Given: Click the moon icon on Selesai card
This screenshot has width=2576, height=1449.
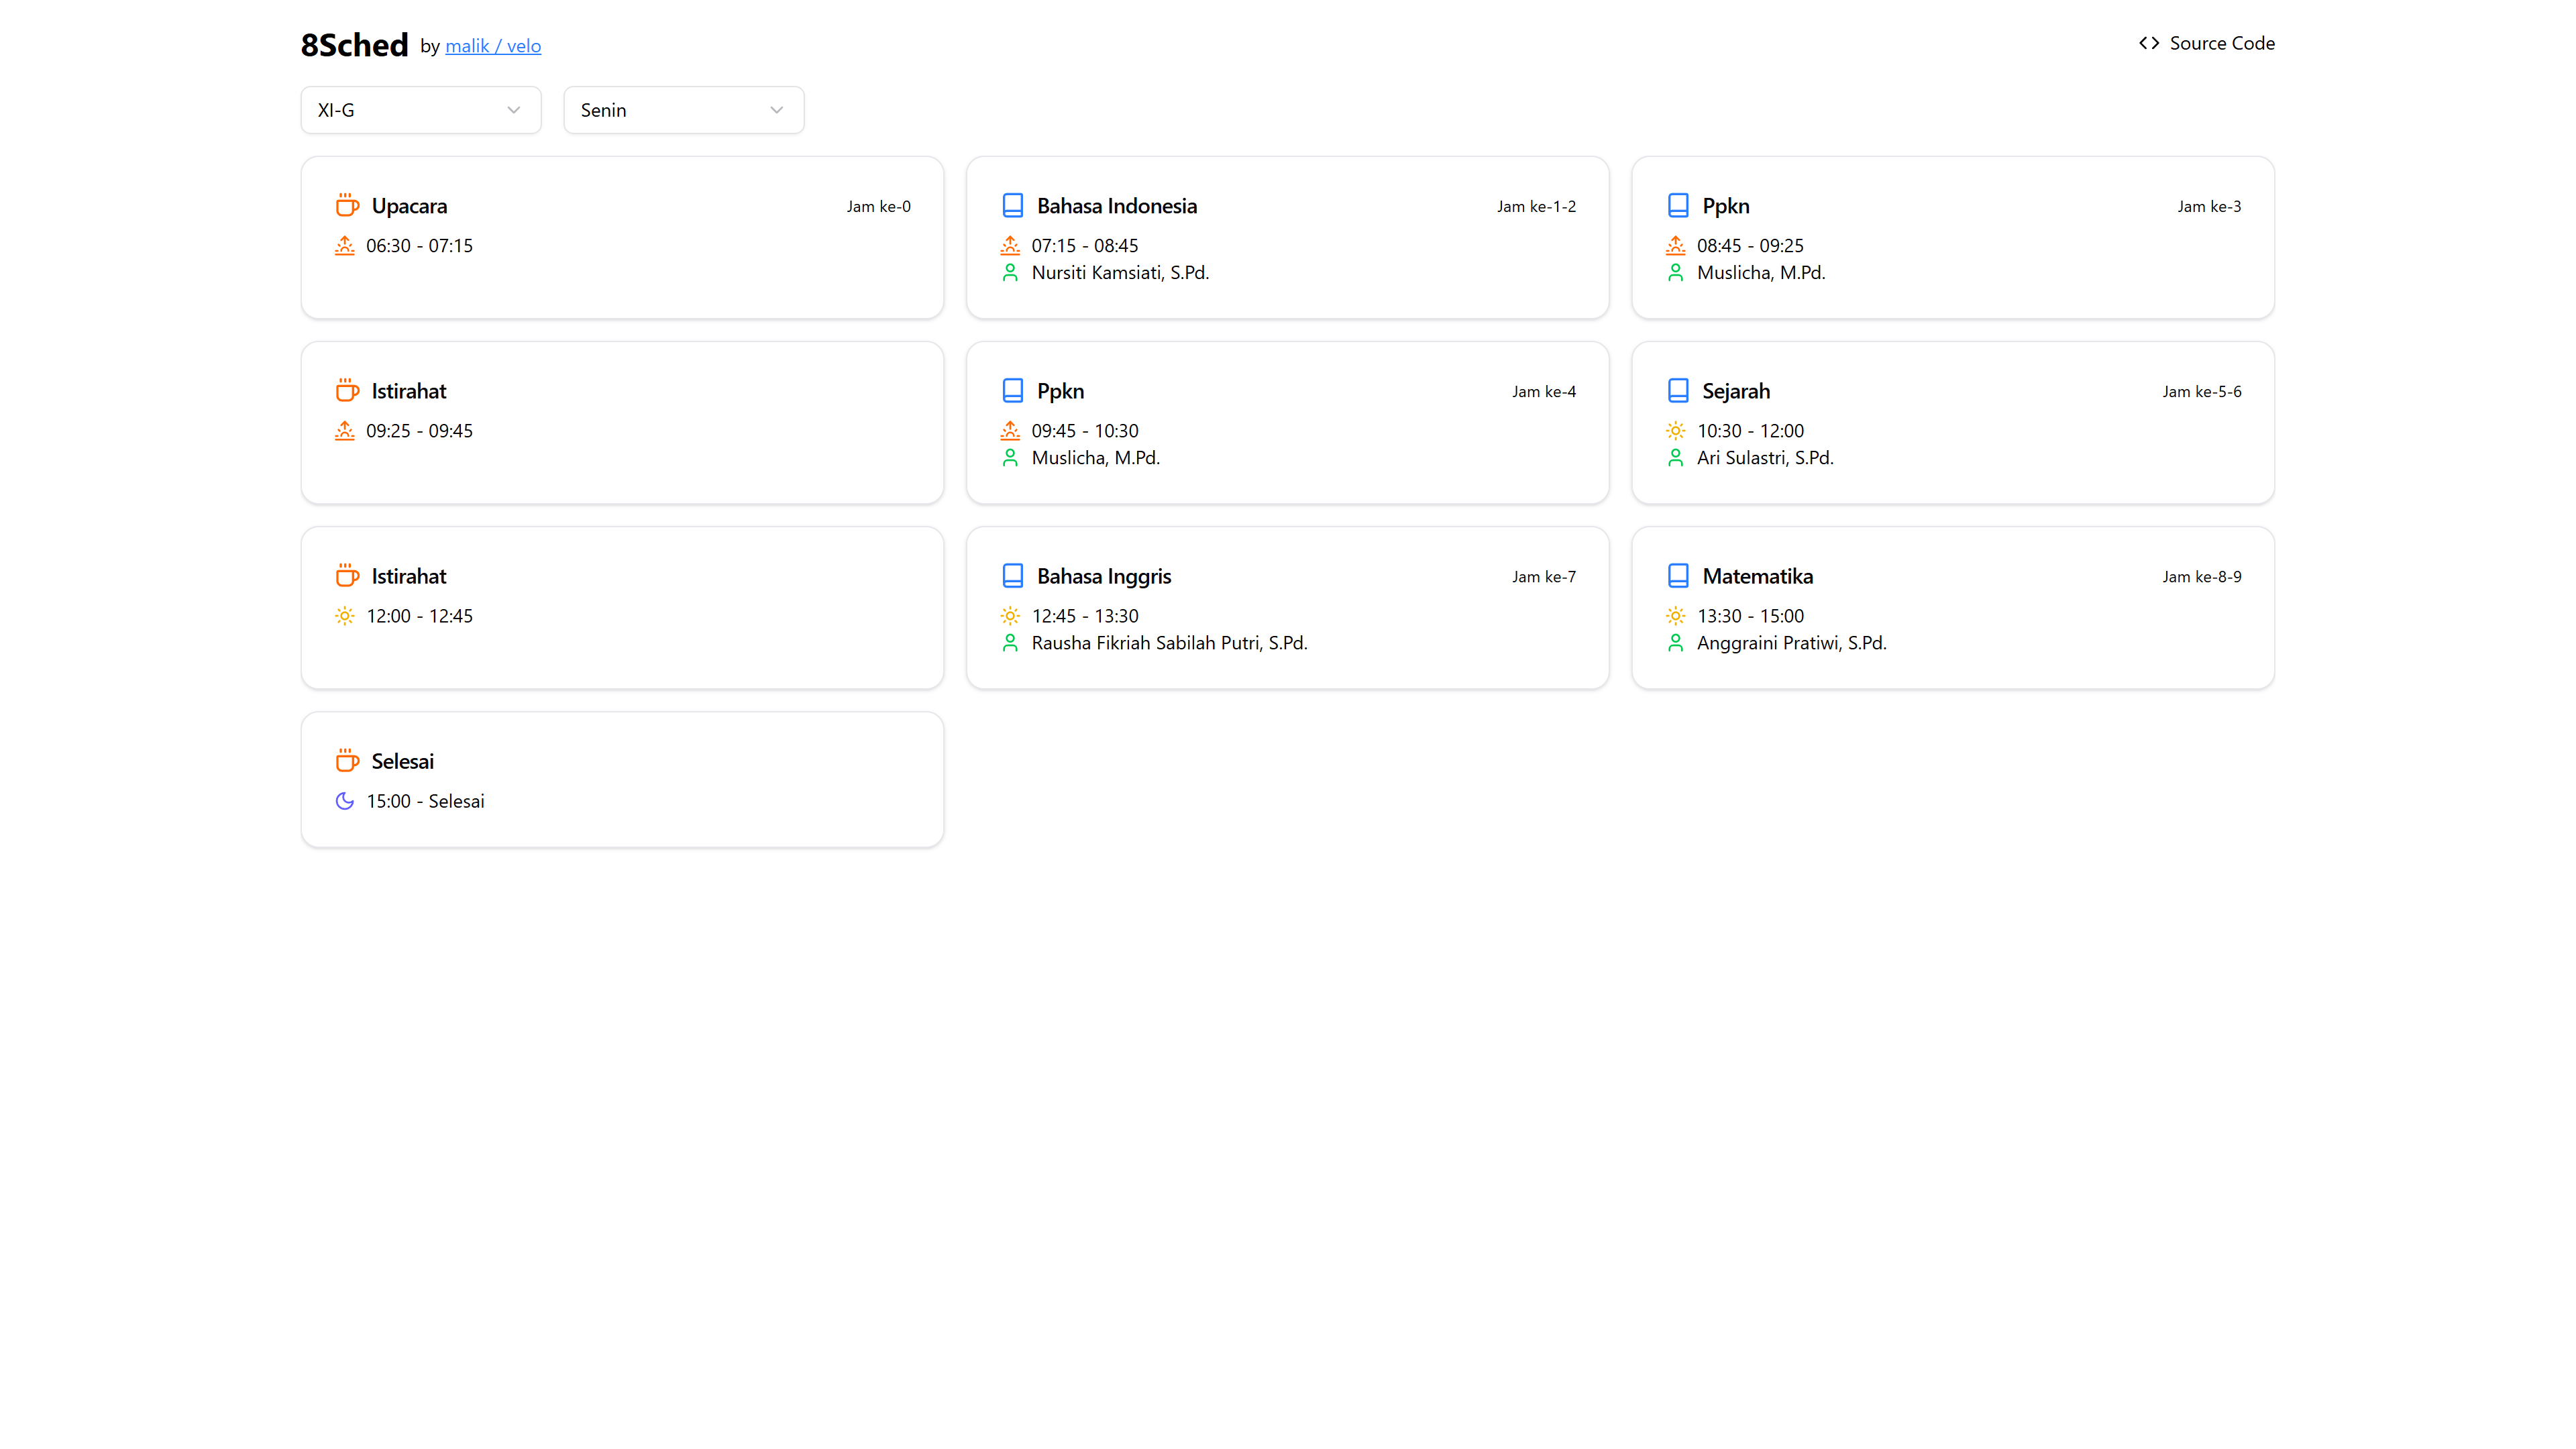Looking at the screenshot, I should coord(345,800).
